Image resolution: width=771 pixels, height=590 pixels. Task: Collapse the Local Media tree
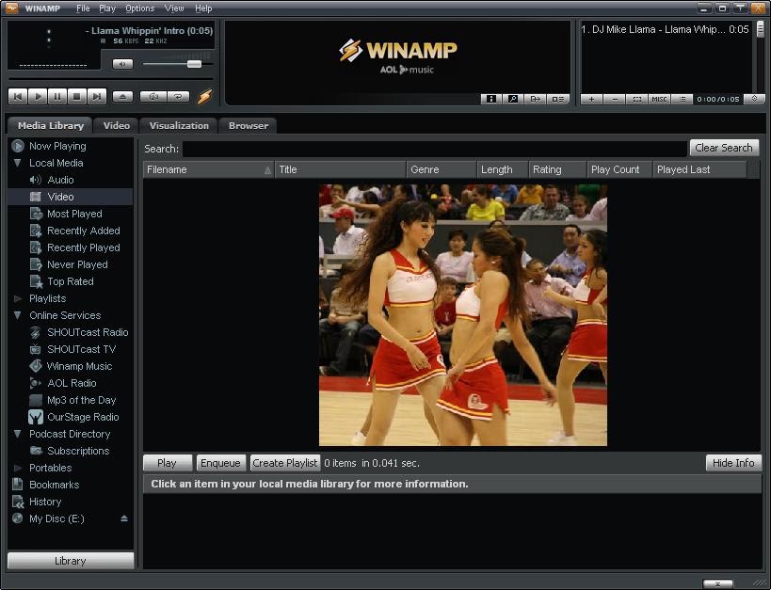pyautogui.click(x=17, y=163)
